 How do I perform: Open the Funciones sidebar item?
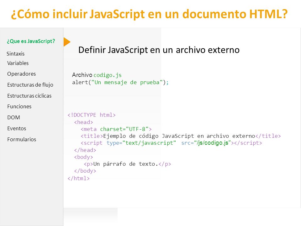click(x=19, y=106)
